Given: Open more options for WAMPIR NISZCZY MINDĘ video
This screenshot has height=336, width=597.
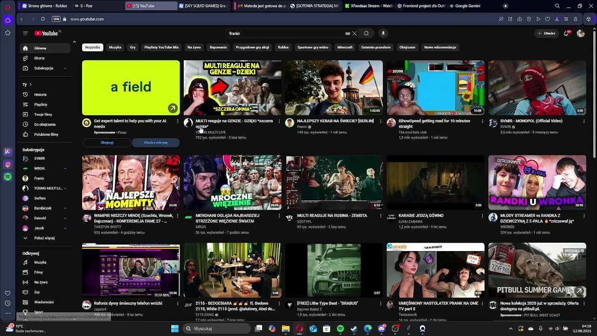Looking at the screenshot, I should click(x=177, y=216).
